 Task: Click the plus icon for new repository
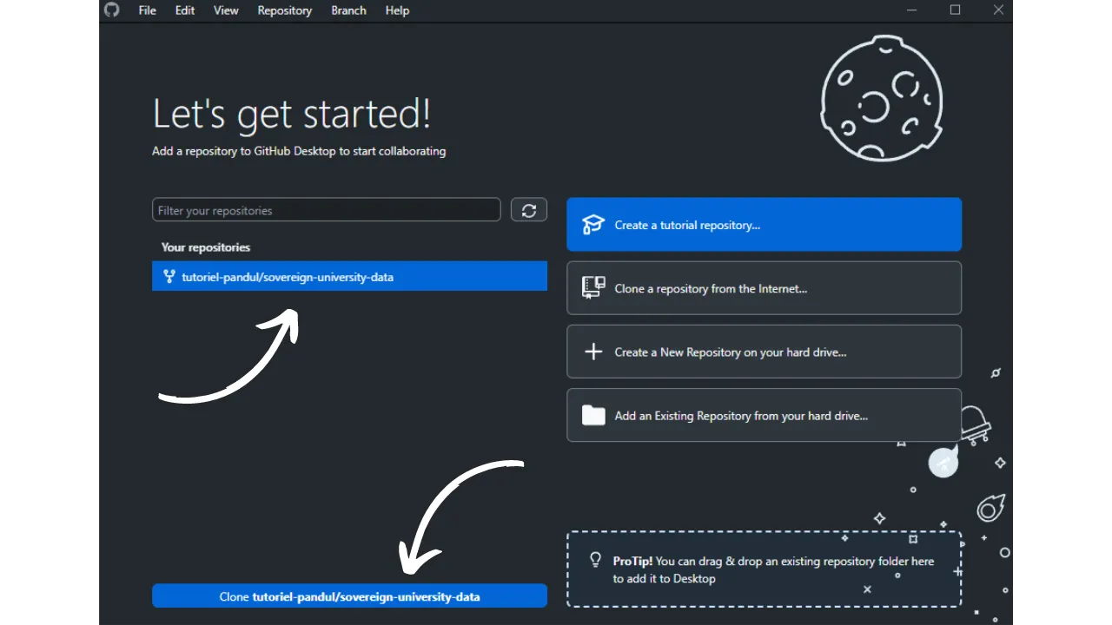(x=593, y=352)
